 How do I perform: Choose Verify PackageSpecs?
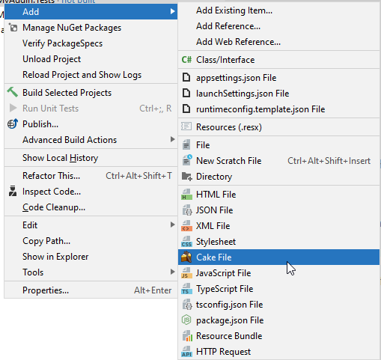pos(91,43)
